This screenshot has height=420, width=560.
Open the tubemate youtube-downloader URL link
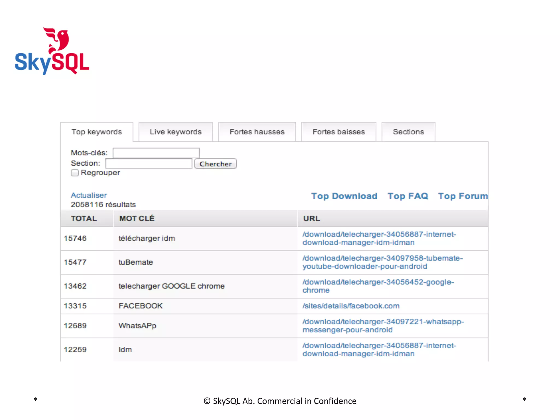[382, 262]
